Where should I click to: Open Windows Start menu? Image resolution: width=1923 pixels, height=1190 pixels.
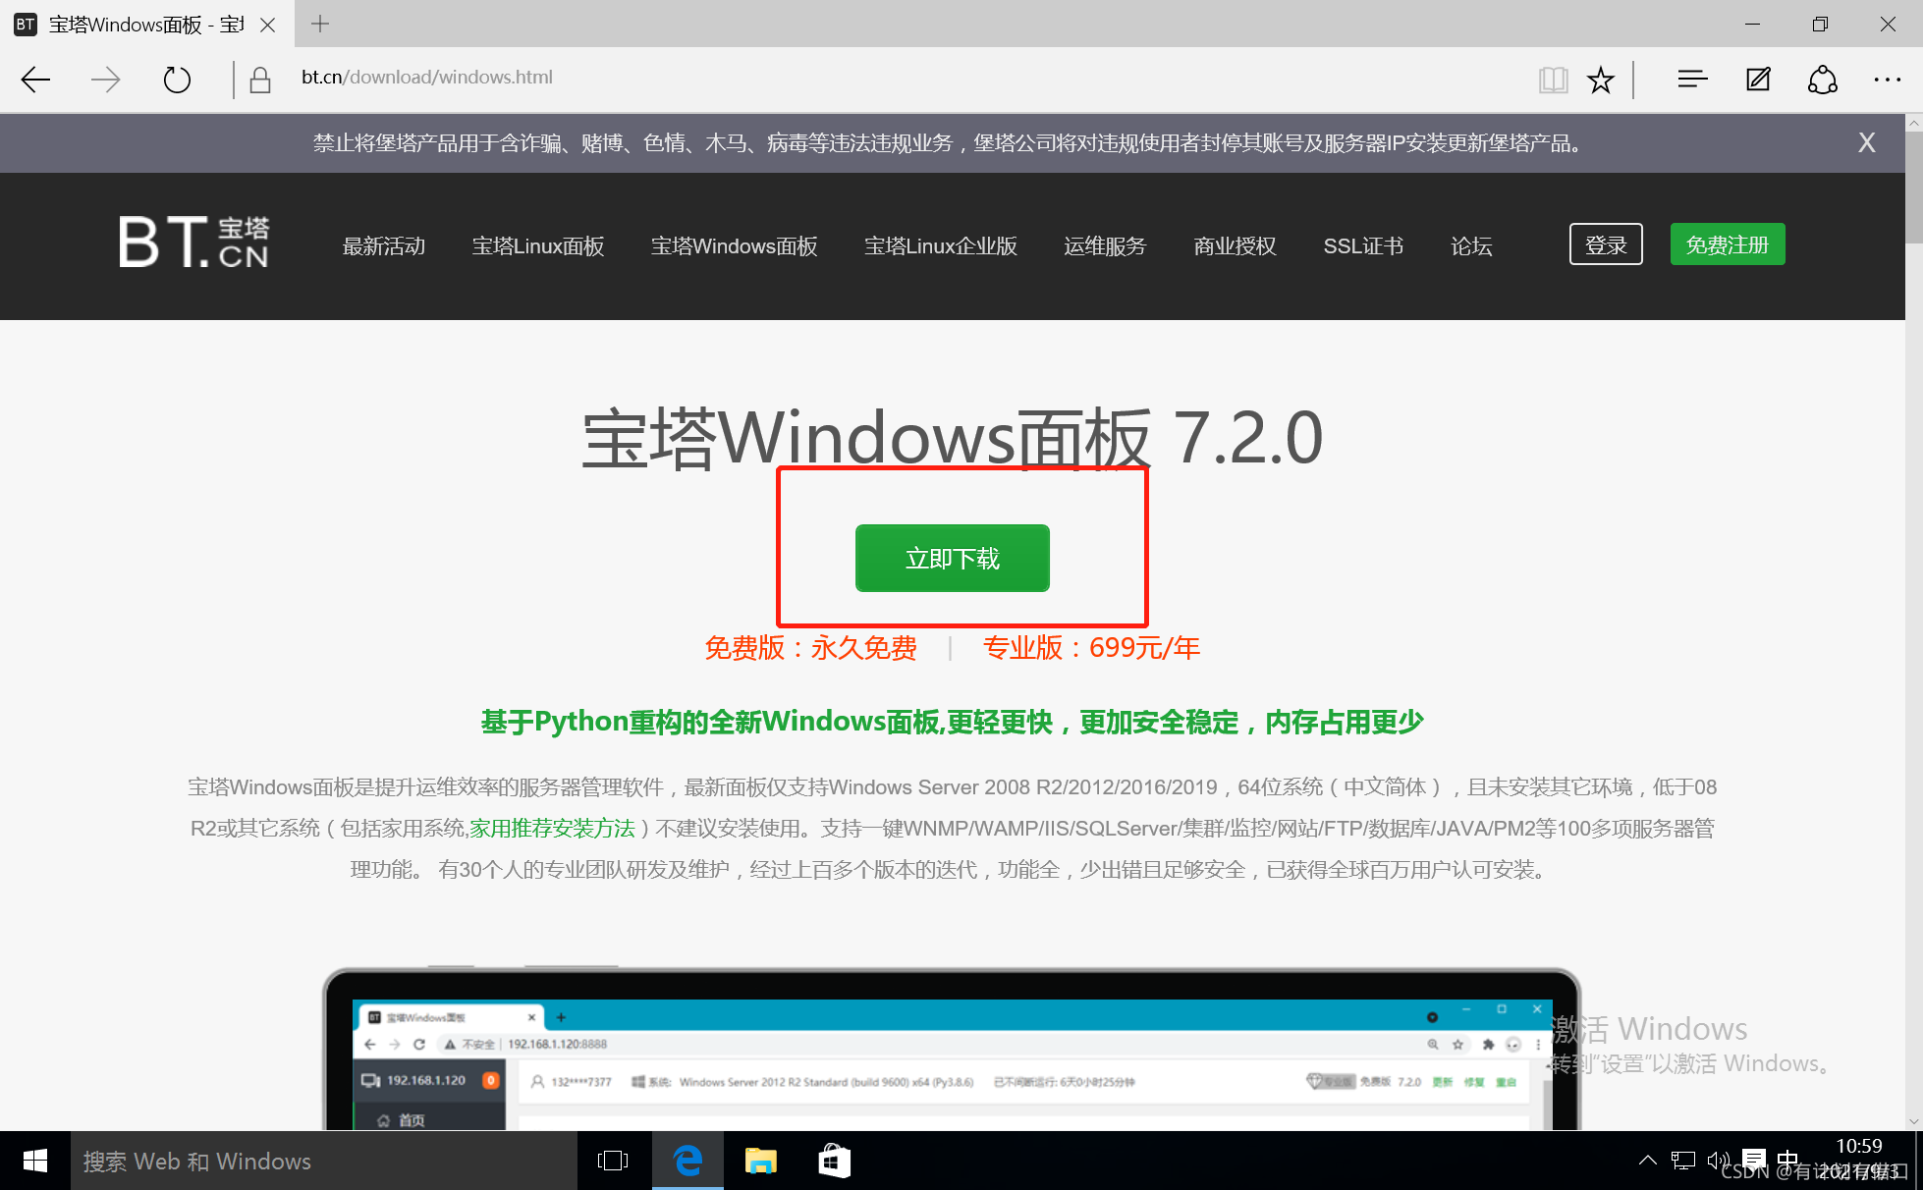34,1161
